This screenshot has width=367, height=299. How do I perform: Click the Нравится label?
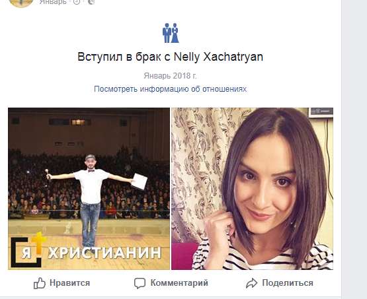(69, 283)
